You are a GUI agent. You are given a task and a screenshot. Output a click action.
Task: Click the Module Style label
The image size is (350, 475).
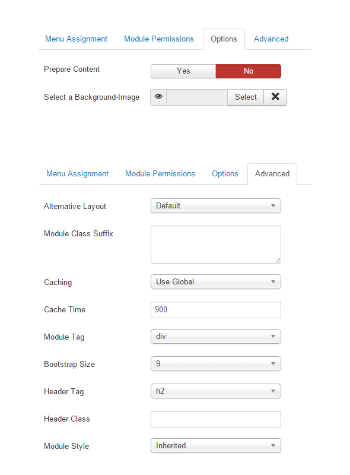[x=66, y=446]
